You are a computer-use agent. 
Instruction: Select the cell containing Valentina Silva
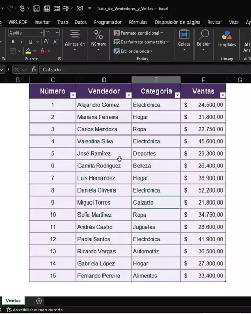coord(104,141)
